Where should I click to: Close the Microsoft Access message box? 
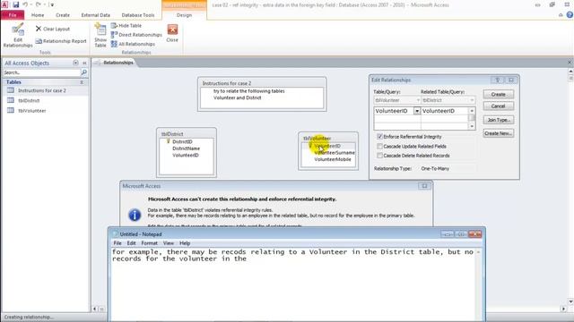pyautogui.click(x=424, y=186)
